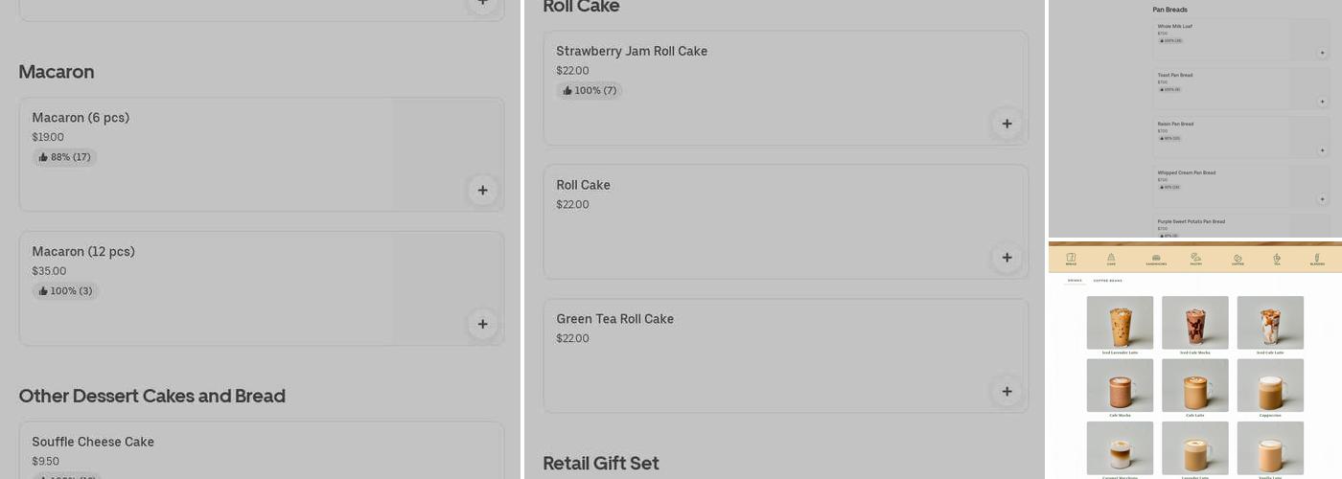Image resolution: width=1342 pixels, height=479 pixels.
Task: Switch to the Coffee Beans tab
Action: [1107, 281]
